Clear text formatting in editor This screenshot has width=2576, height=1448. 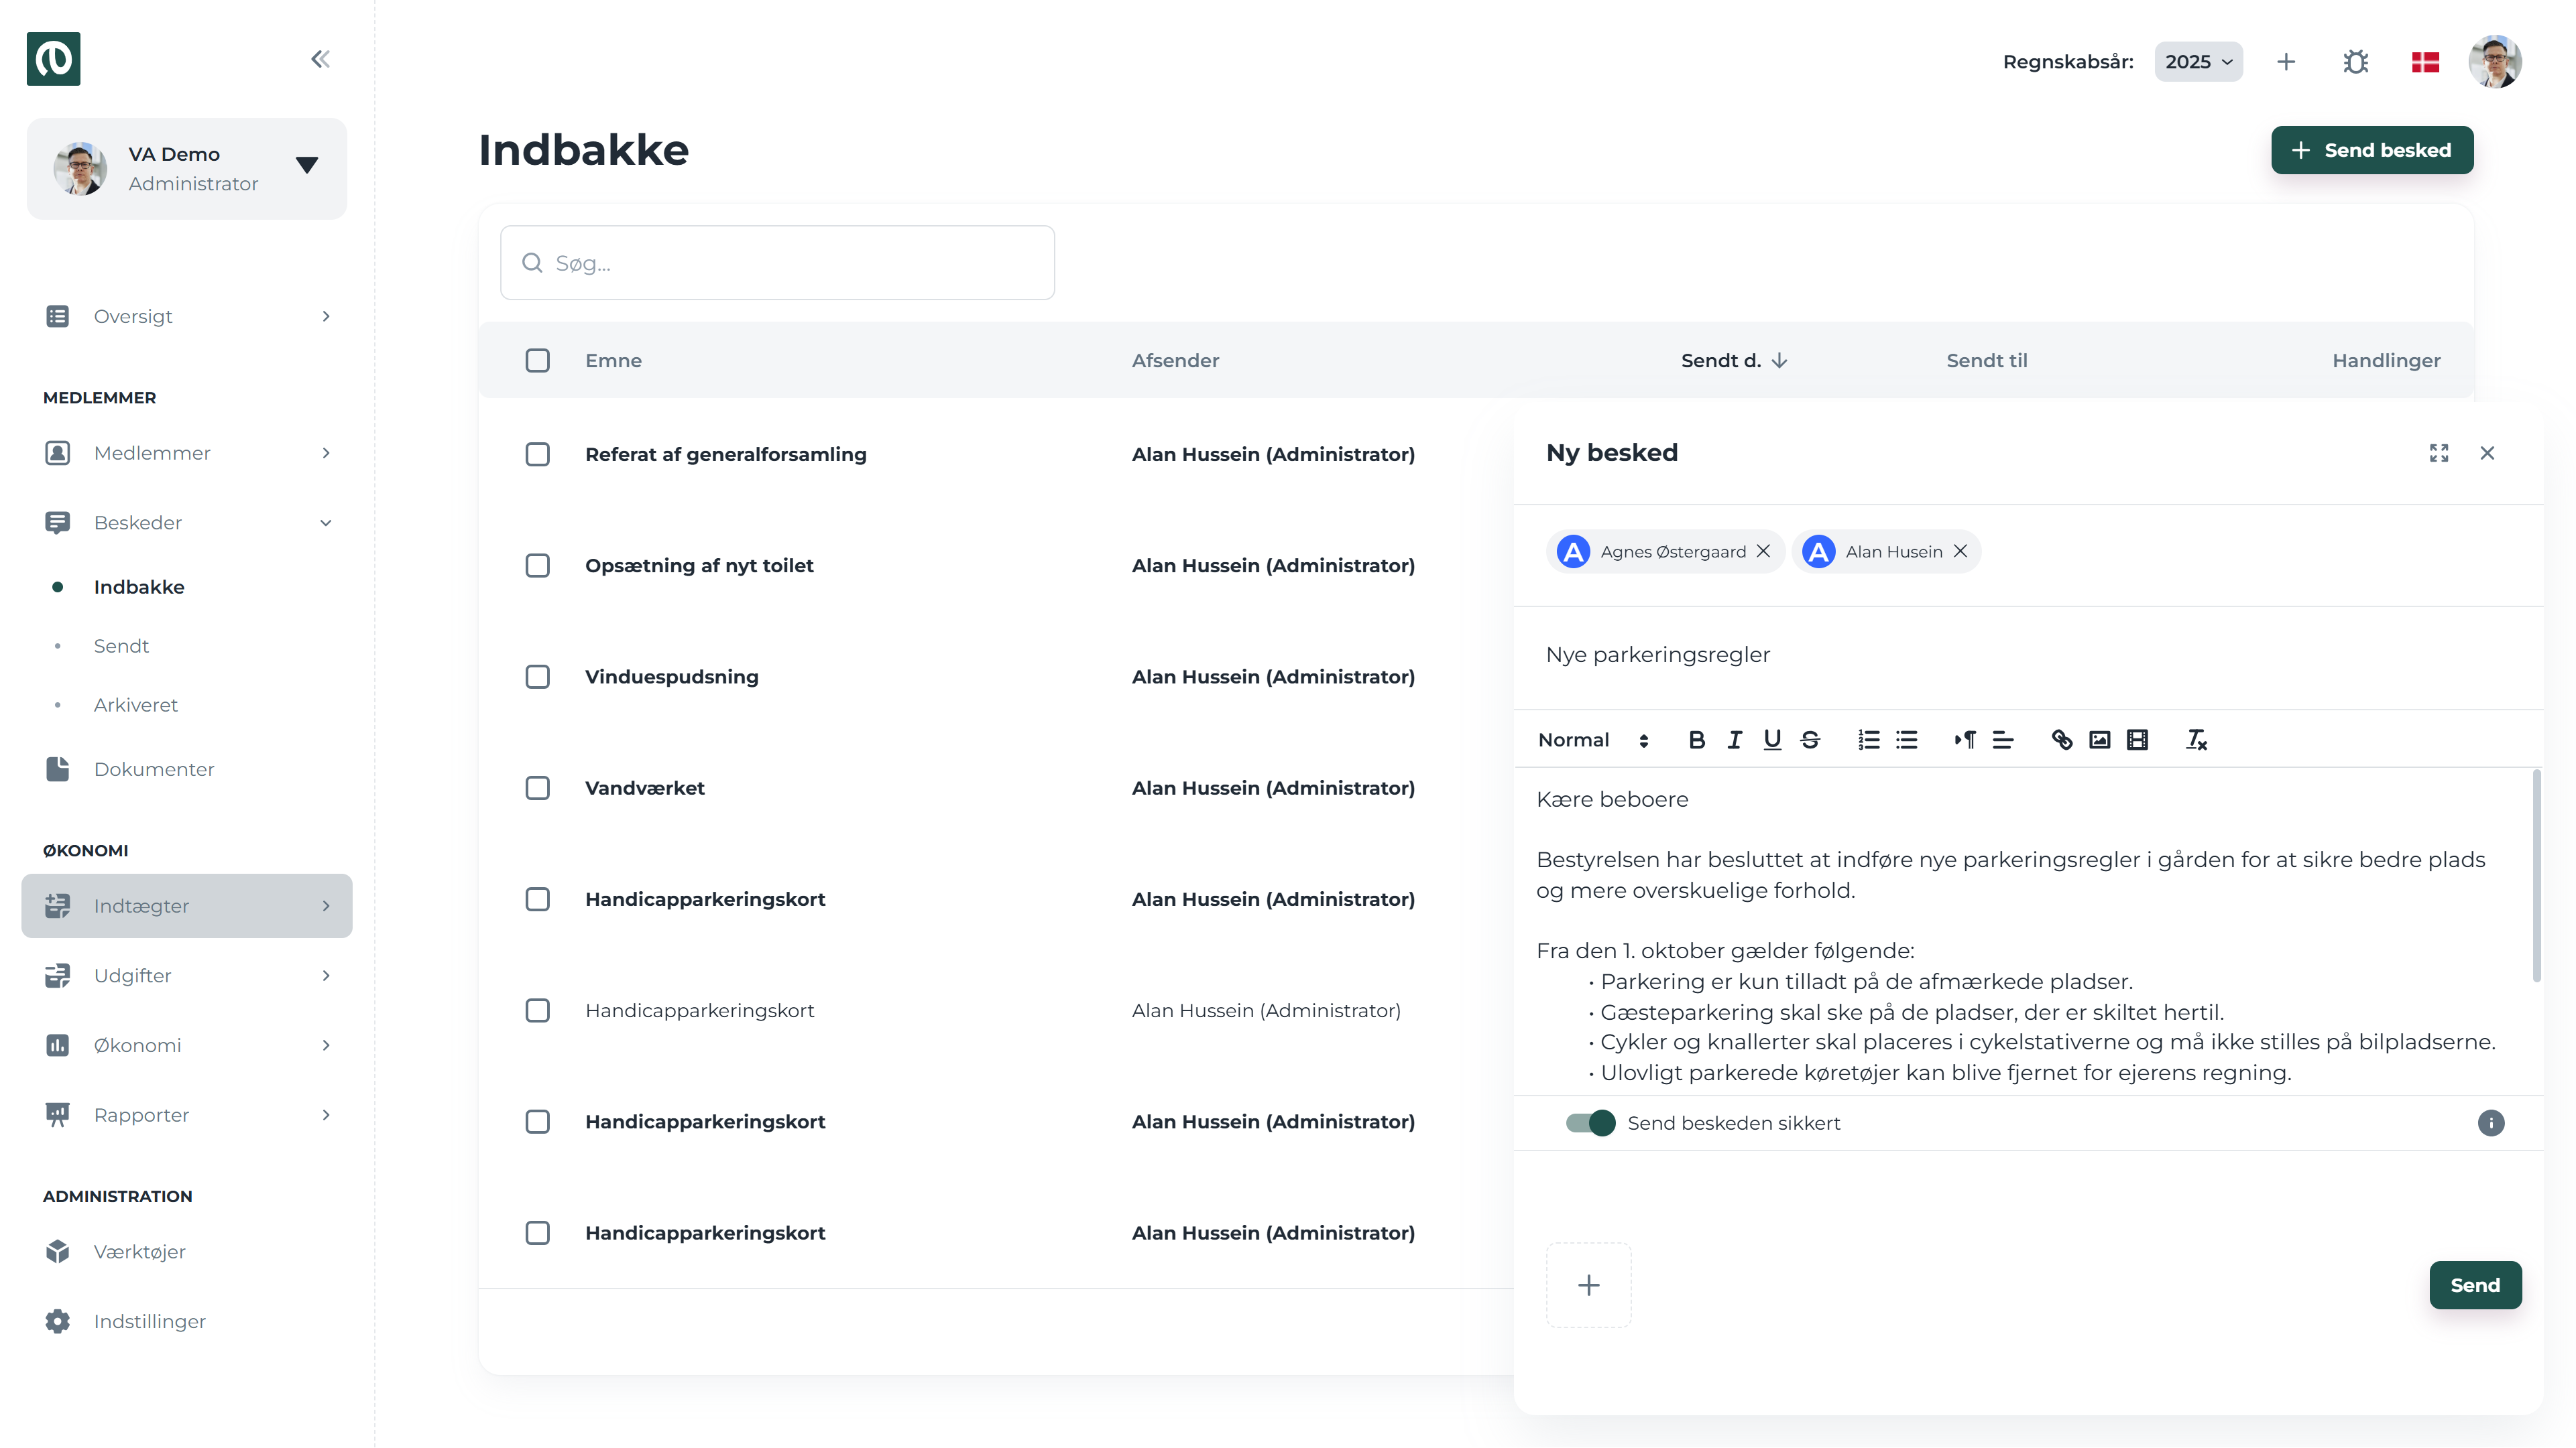[x=2196, y=740]
